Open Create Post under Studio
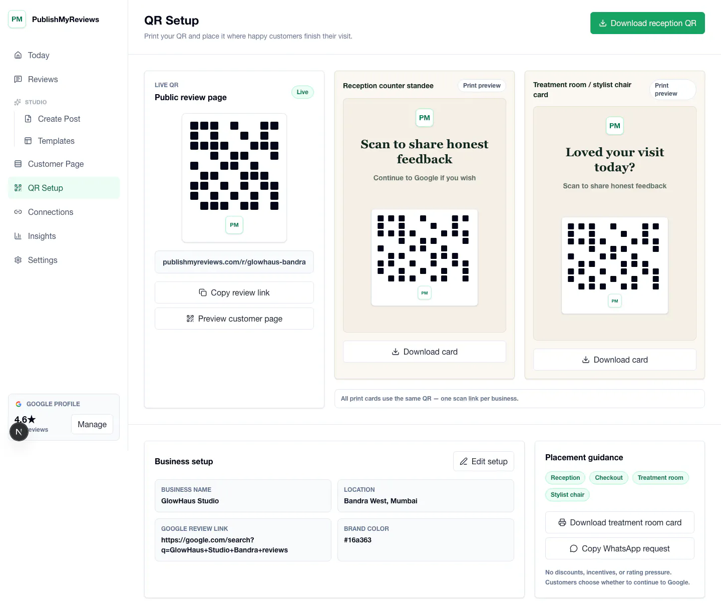This screenshot has width=721, height=614. [69, 119]
